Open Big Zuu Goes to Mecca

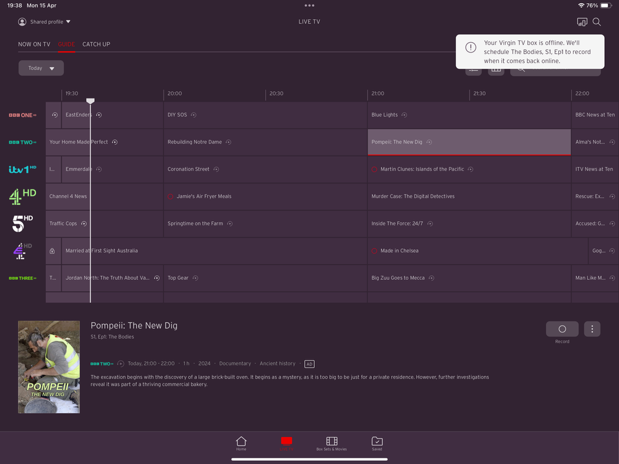469,278
